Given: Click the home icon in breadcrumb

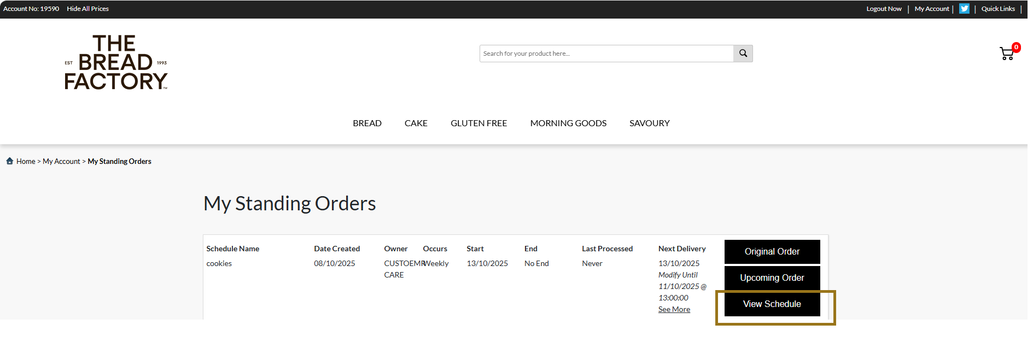Looking at the screenshot, I should point(10,161).
